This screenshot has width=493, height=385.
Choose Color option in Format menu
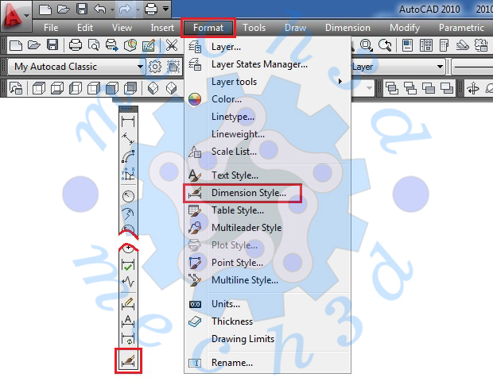[x=227, y=99]
